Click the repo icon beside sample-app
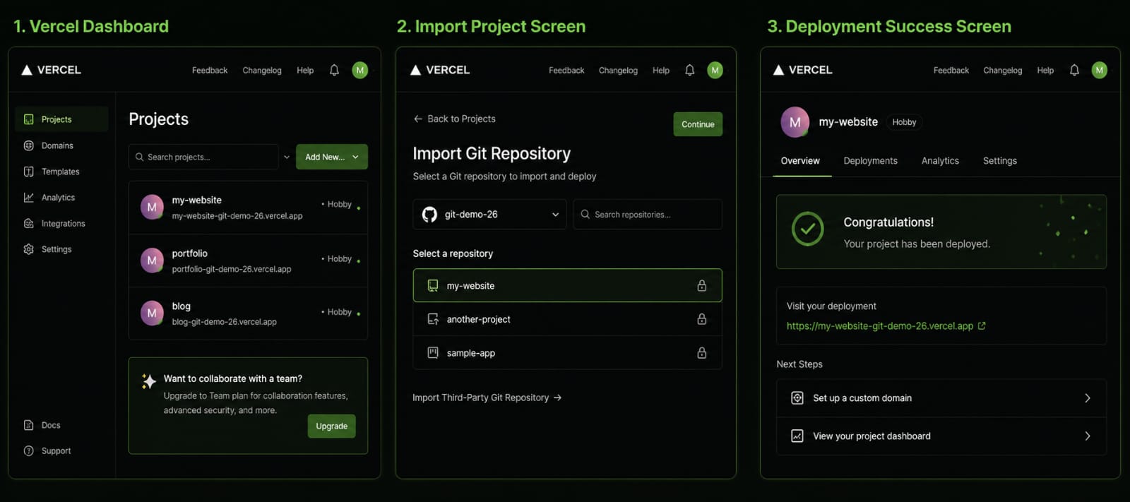The height and width of the screenshot is (502, 1130). pos(433,352)
